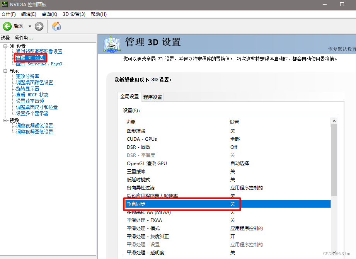The height and width of the screenshot is (259, 356).
Task: Click the 功能 column header
Action: (175, 122)
